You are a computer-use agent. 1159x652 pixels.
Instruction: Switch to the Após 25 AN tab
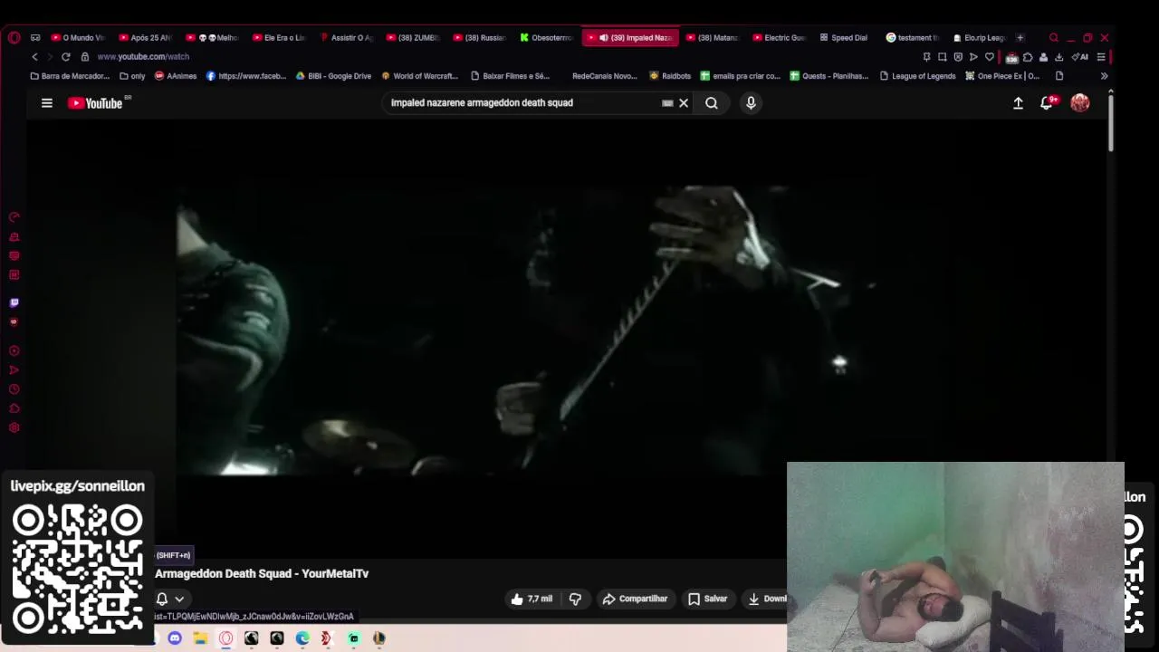tap(145, 38)
